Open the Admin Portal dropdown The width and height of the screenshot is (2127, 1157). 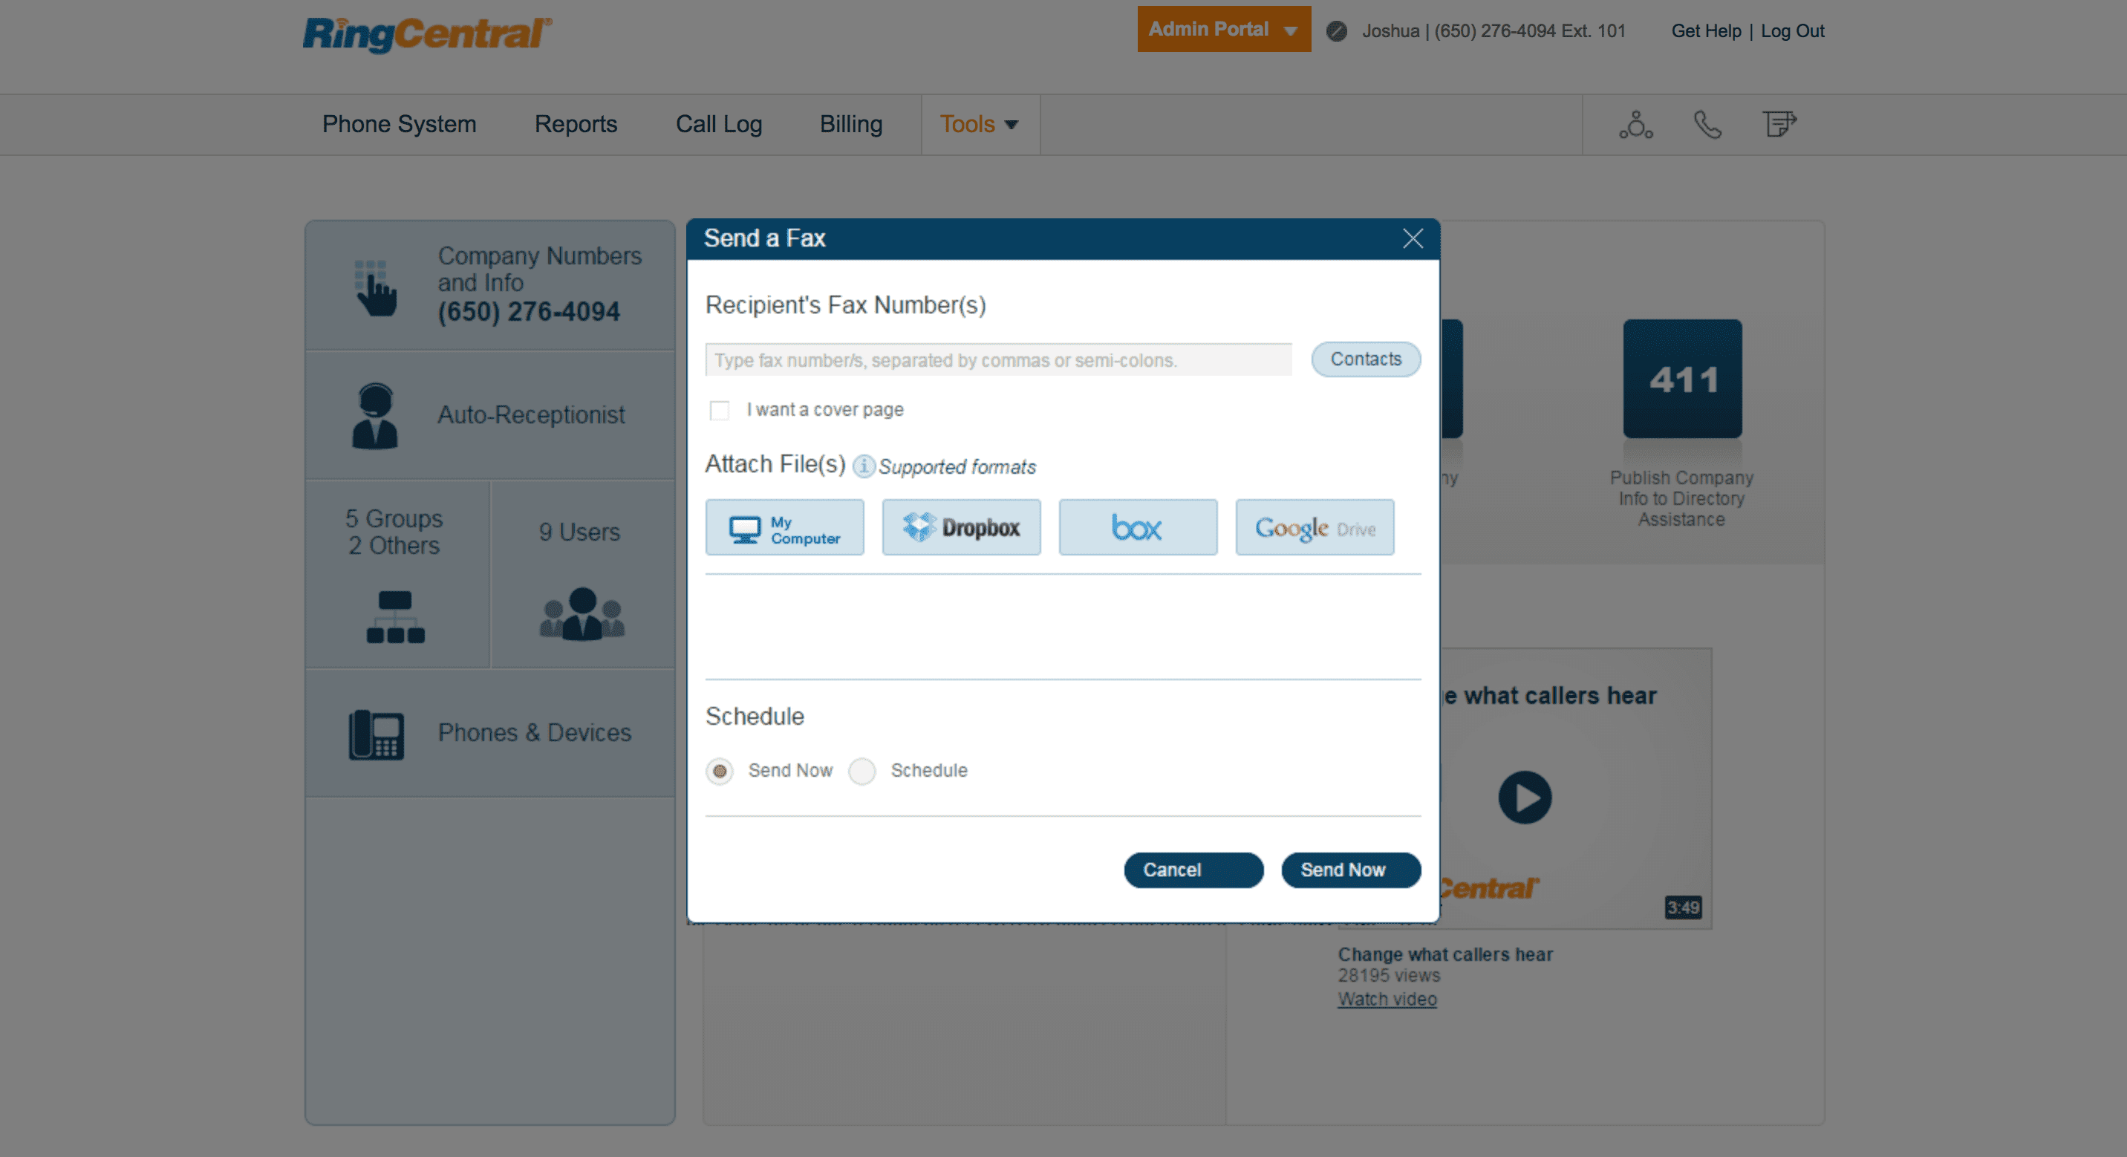(1223, 30)
